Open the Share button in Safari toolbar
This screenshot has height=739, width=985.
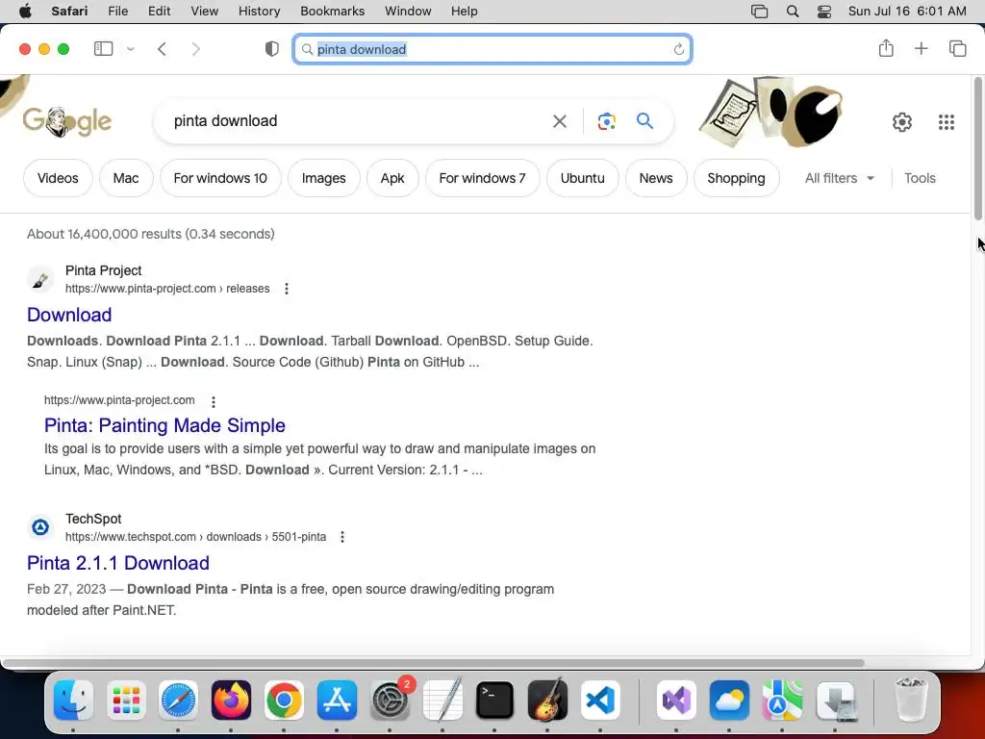coord(886,48)
